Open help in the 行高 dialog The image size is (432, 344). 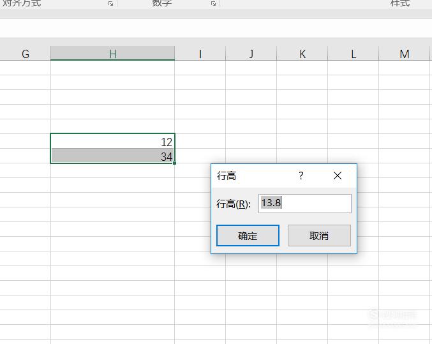point(301,176)
